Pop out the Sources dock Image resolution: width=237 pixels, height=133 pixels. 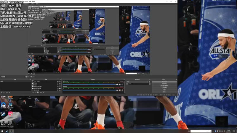pyautogui.click(x=61, y=80)
